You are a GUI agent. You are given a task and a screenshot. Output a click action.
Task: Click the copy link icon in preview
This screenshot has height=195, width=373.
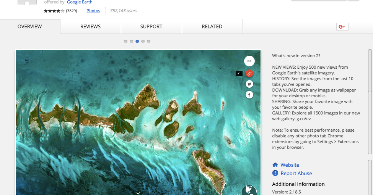click(x=249, y=61)
